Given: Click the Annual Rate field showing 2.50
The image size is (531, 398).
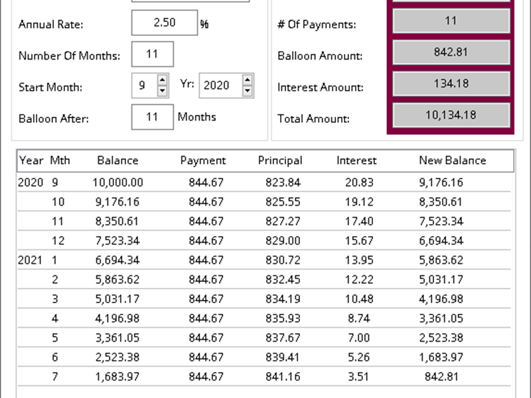Looking at the screenshot, I should (x=165, y=23).
